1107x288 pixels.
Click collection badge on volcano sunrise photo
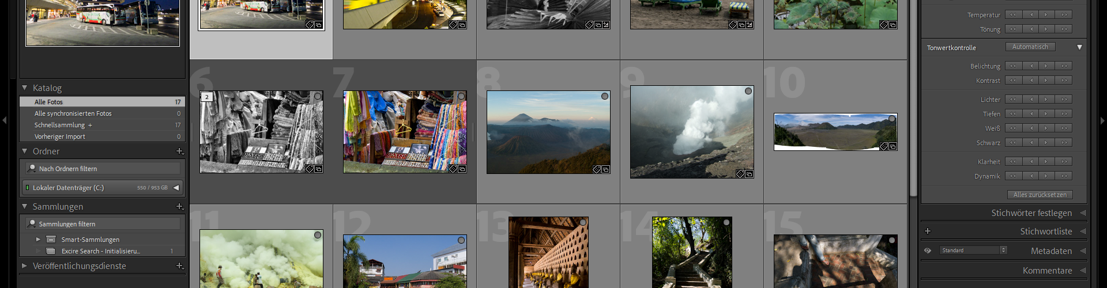pyautogui.click(x=605, y=169)
